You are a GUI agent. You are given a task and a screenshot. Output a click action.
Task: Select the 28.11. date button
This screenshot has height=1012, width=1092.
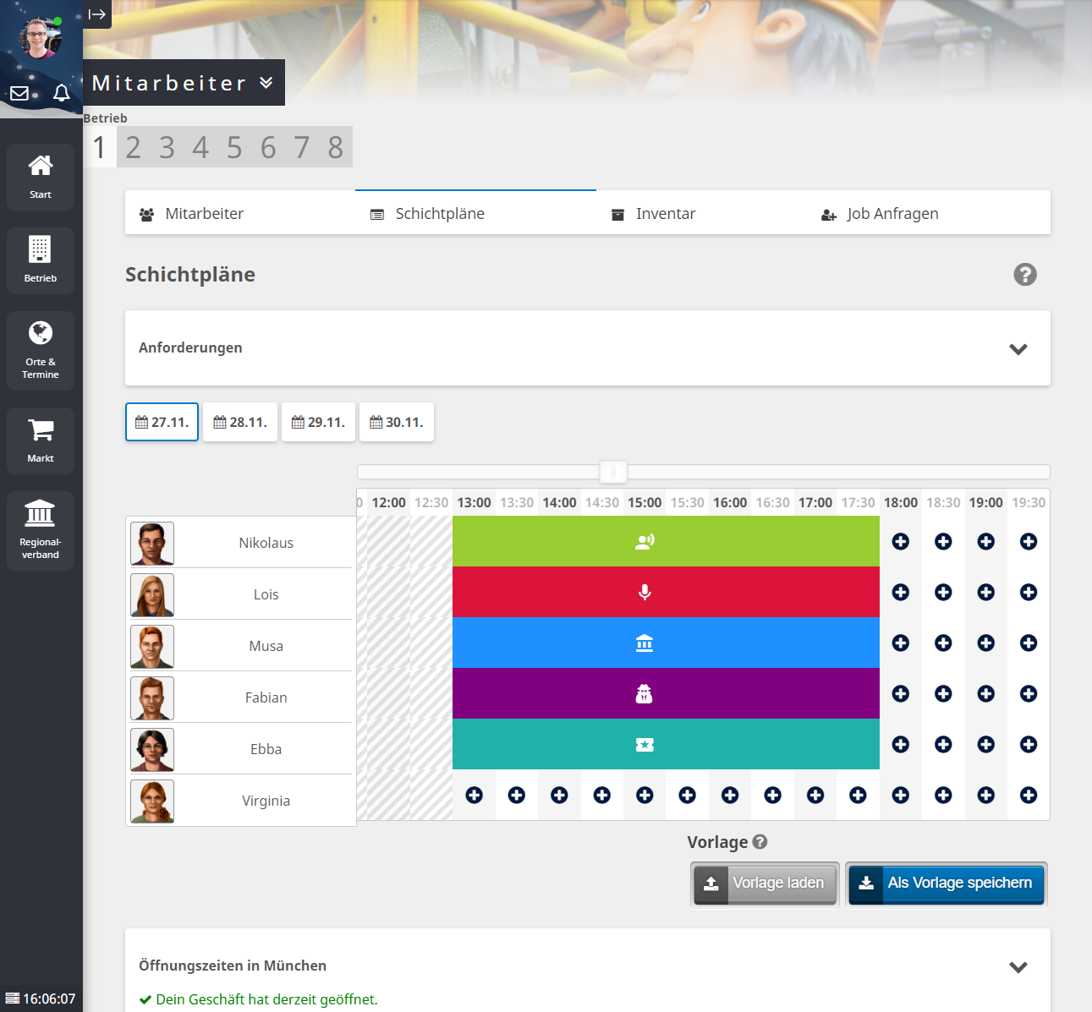240,422
